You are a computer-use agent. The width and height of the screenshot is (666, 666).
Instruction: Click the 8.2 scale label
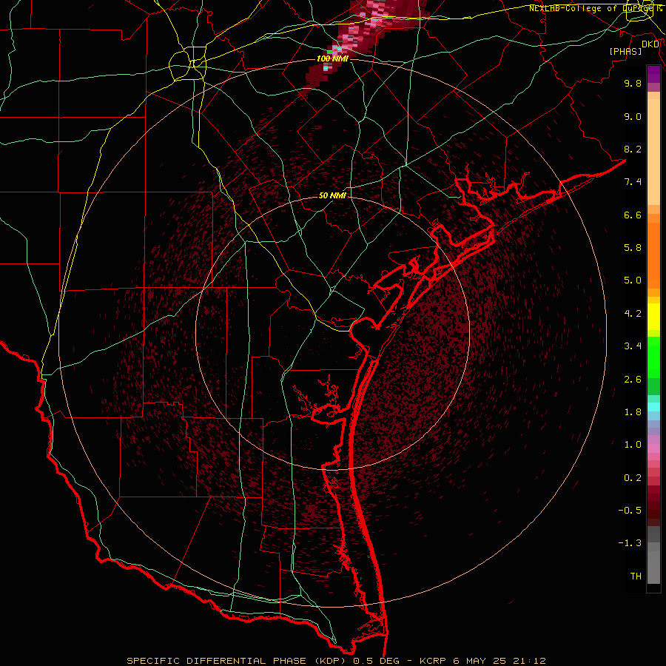pos(633,149)
